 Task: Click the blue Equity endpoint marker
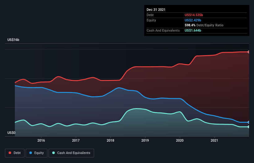[x=249, y=122]
